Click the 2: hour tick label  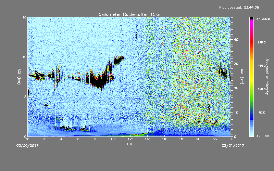[45, 139]
